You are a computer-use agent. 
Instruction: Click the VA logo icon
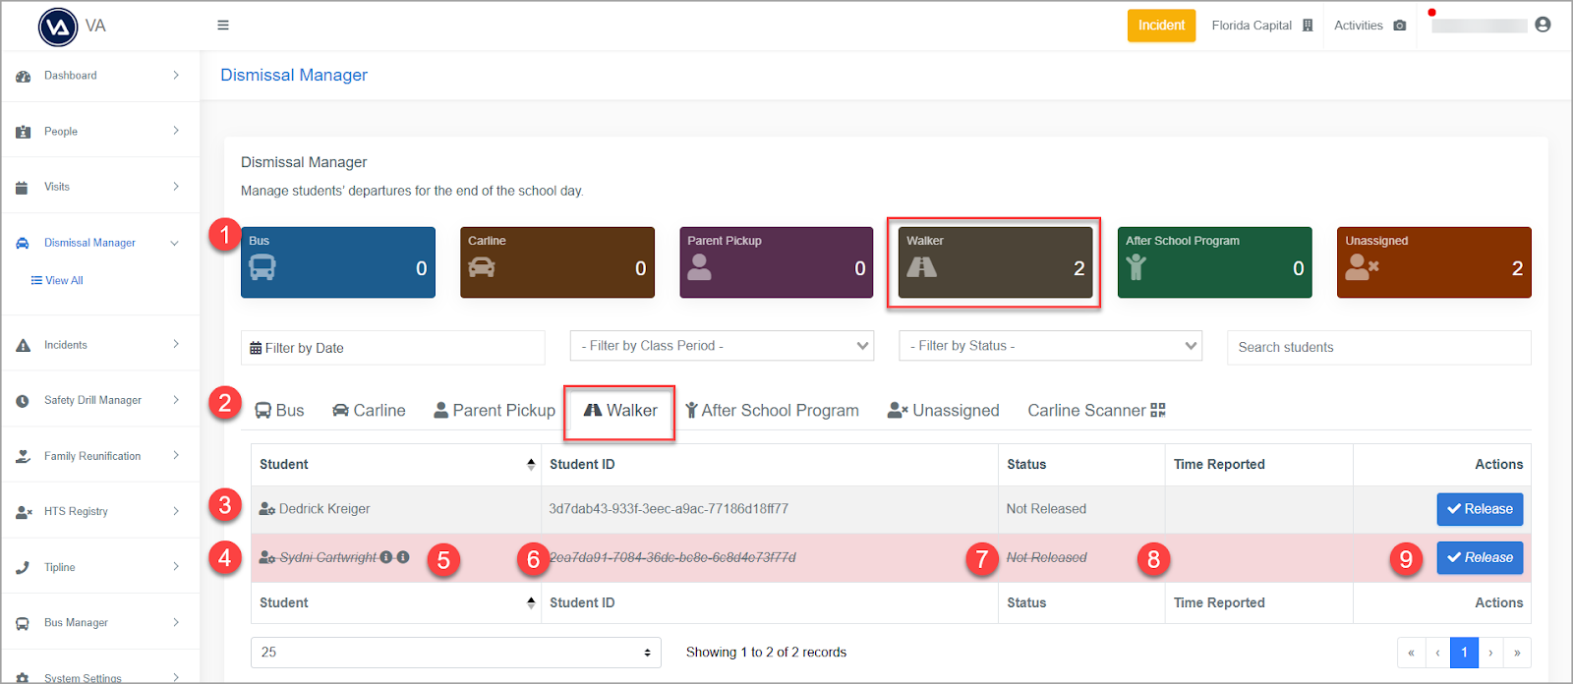pos(58,27)
